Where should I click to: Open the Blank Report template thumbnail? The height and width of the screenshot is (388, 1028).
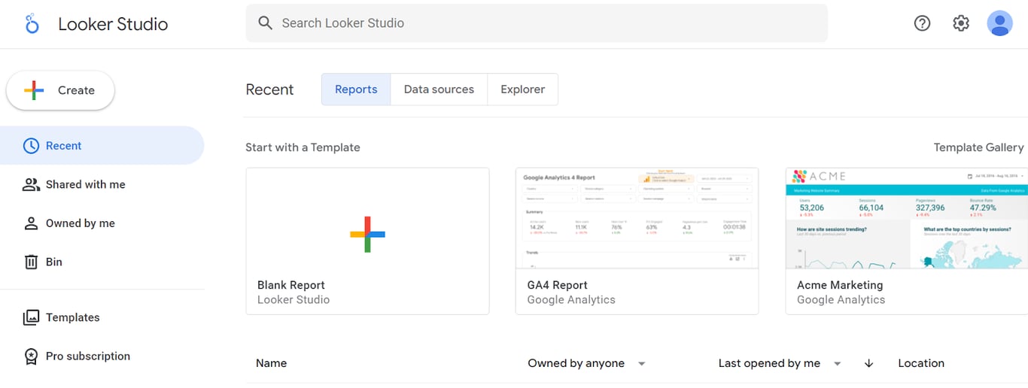(367, 219)
